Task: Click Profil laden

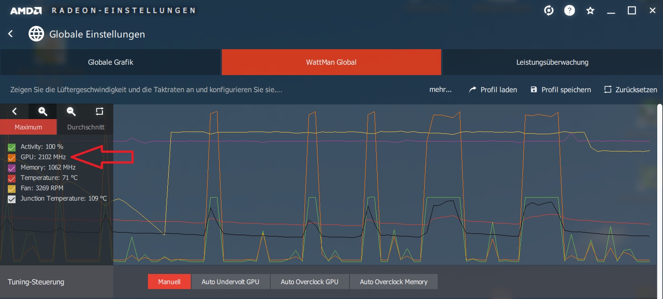Action: click(x=493, y=90)
